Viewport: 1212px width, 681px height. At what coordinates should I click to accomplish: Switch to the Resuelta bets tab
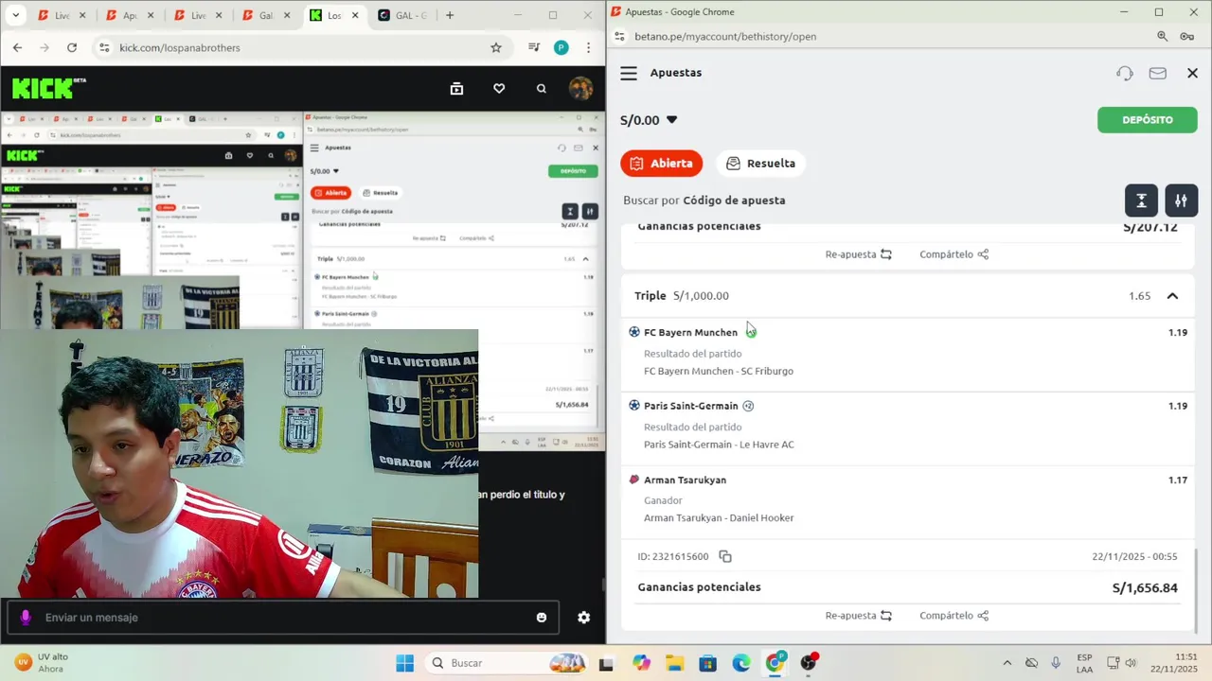[x=760, y=163]
